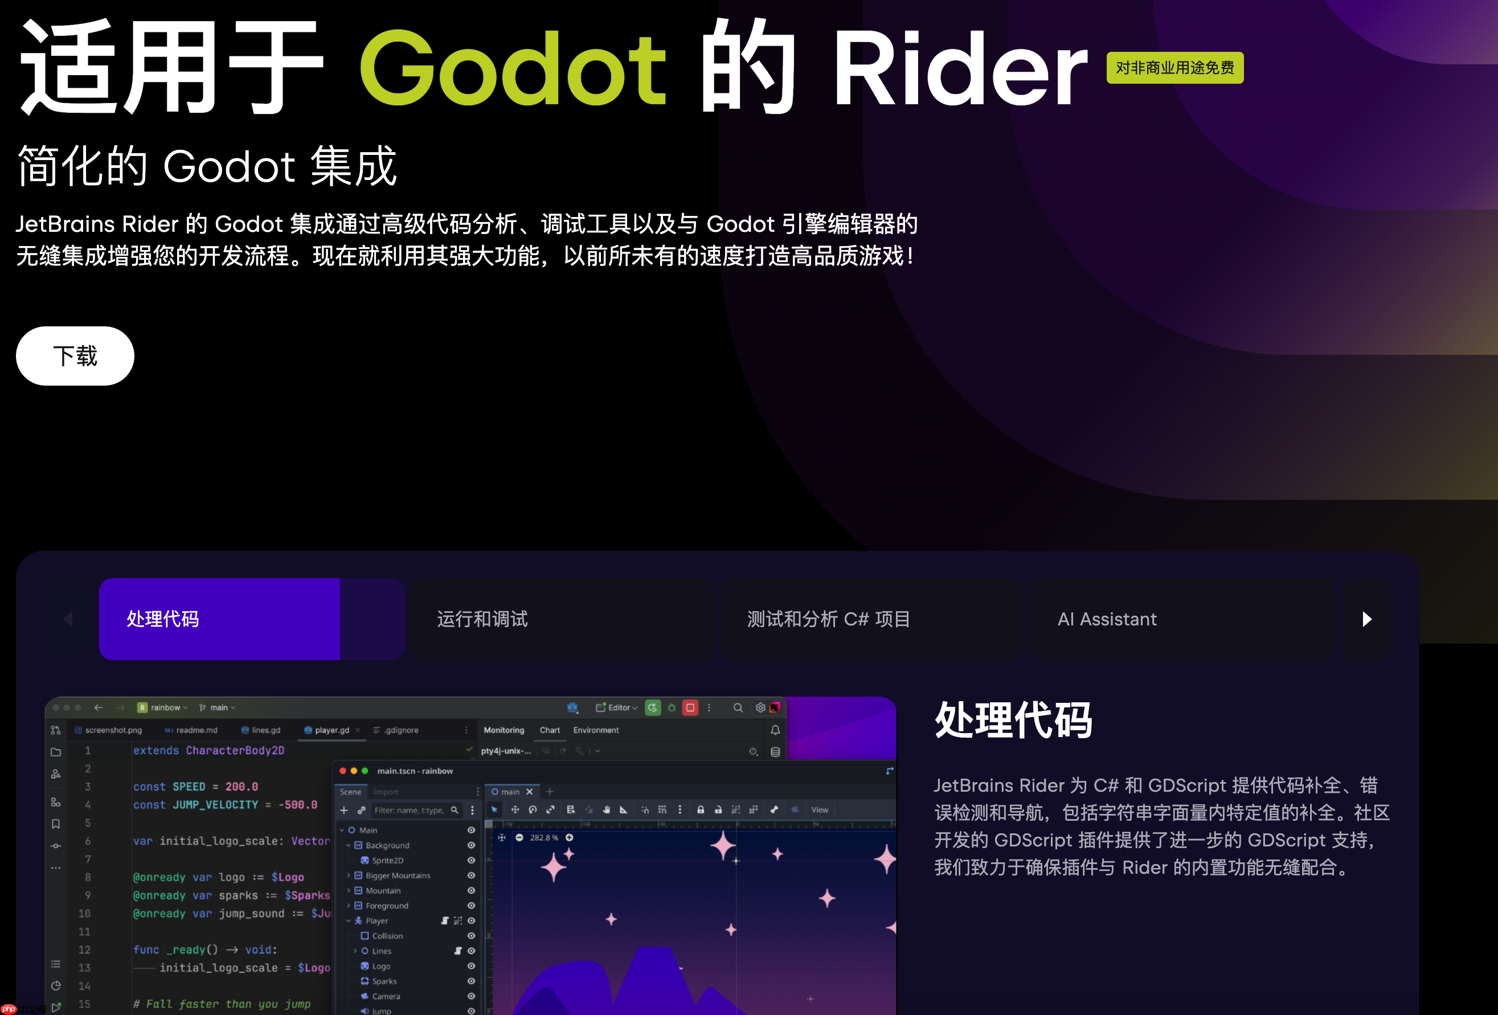Screen dimensions: 1498x1015
Task: Click the lock node icon in Godot toolbar
Action: [701, 810]
